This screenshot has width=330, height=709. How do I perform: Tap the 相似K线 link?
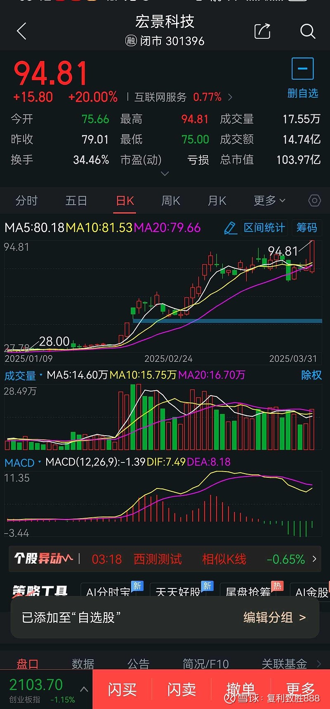coord(224,559)
